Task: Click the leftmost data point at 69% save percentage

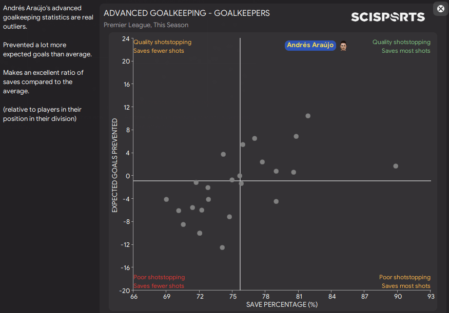Action: coord(166,199)
